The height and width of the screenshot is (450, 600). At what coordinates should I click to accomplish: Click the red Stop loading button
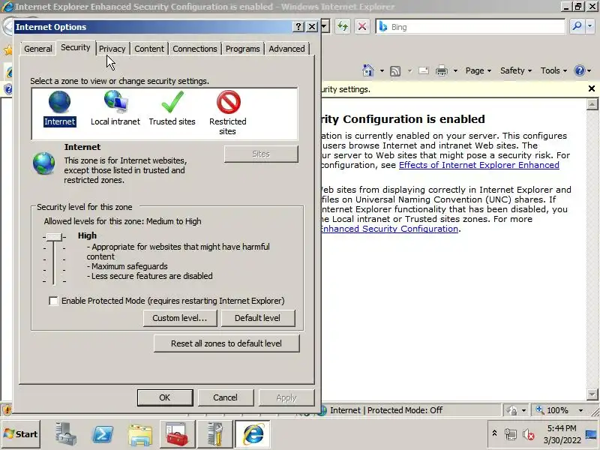click(362, 27)
